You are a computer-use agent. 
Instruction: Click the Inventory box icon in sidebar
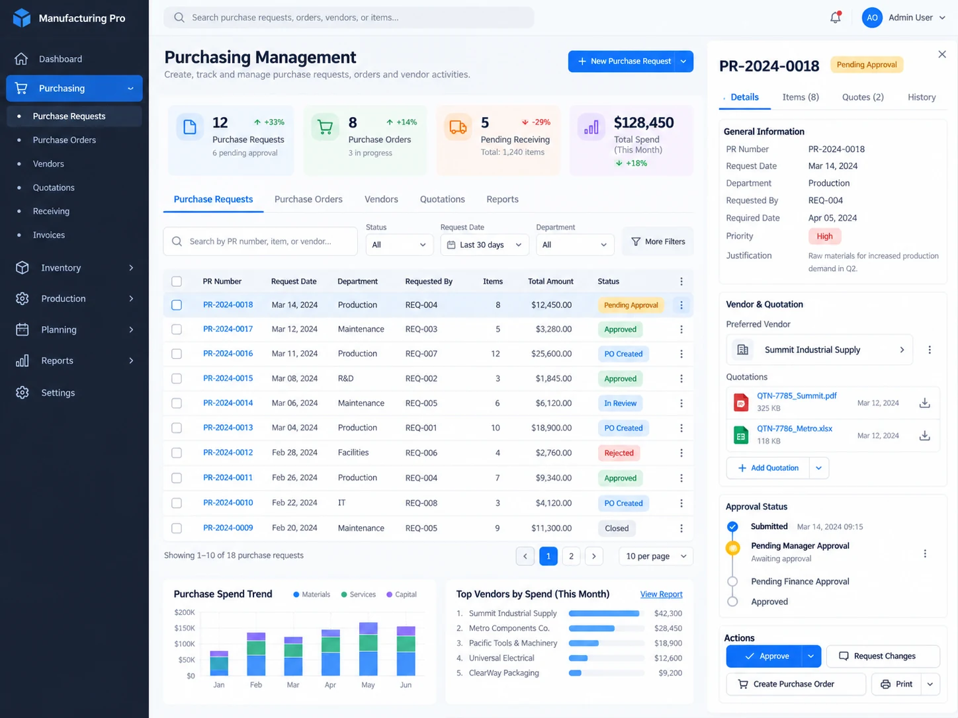click(x=22, y=268)
